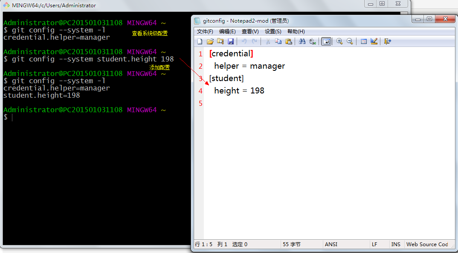
Task: Click the Cut scissors icon
Action: (x=267, y=41)
